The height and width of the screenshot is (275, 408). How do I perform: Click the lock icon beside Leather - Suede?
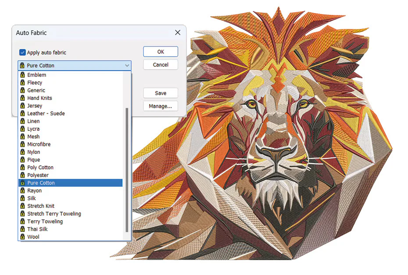[x=23, y=114]
